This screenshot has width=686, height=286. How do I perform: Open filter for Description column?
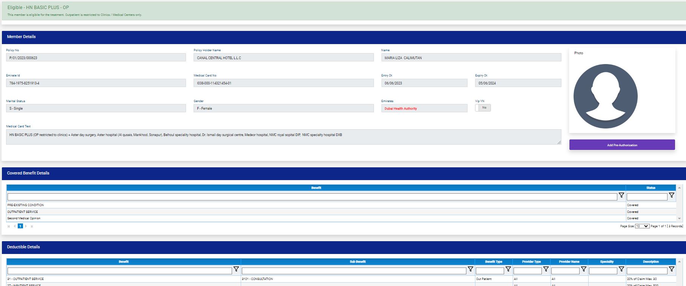coord(671,269)
